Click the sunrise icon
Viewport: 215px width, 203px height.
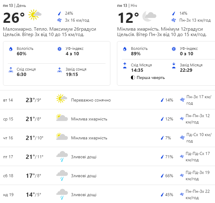click(x=11, y=70)
